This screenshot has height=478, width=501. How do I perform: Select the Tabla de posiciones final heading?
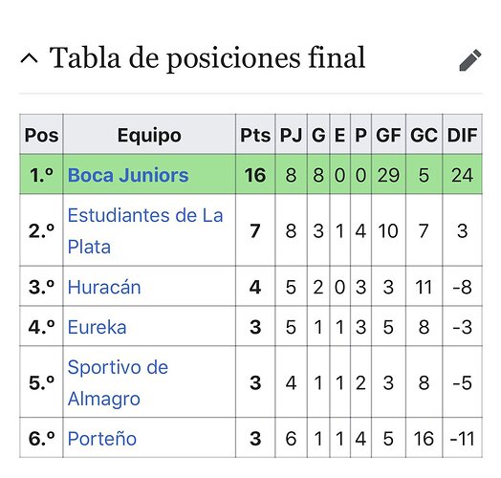point(207,58)
